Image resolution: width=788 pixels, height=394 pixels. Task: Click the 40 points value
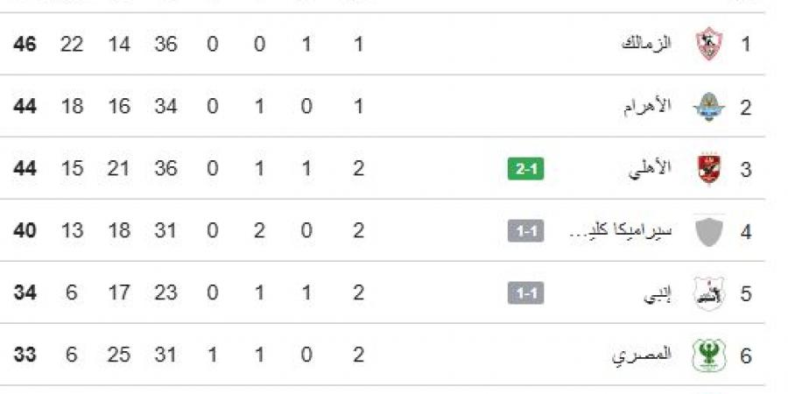click(25, 231)
